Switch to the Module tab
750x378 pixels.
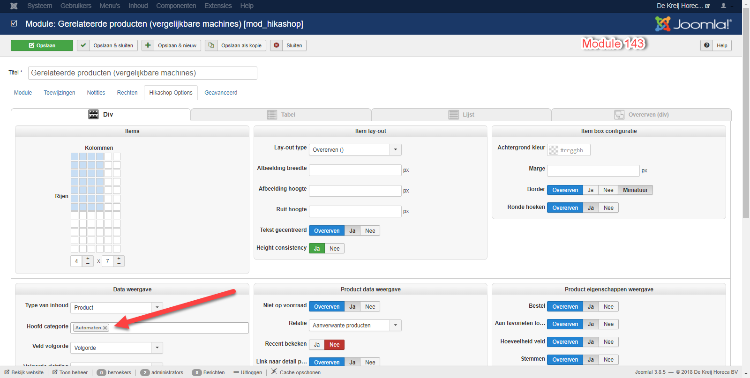(x=23, y=93)
